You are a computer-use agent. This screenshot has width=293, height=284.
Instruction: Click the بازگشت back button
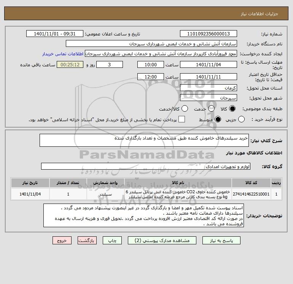[87, 241]
